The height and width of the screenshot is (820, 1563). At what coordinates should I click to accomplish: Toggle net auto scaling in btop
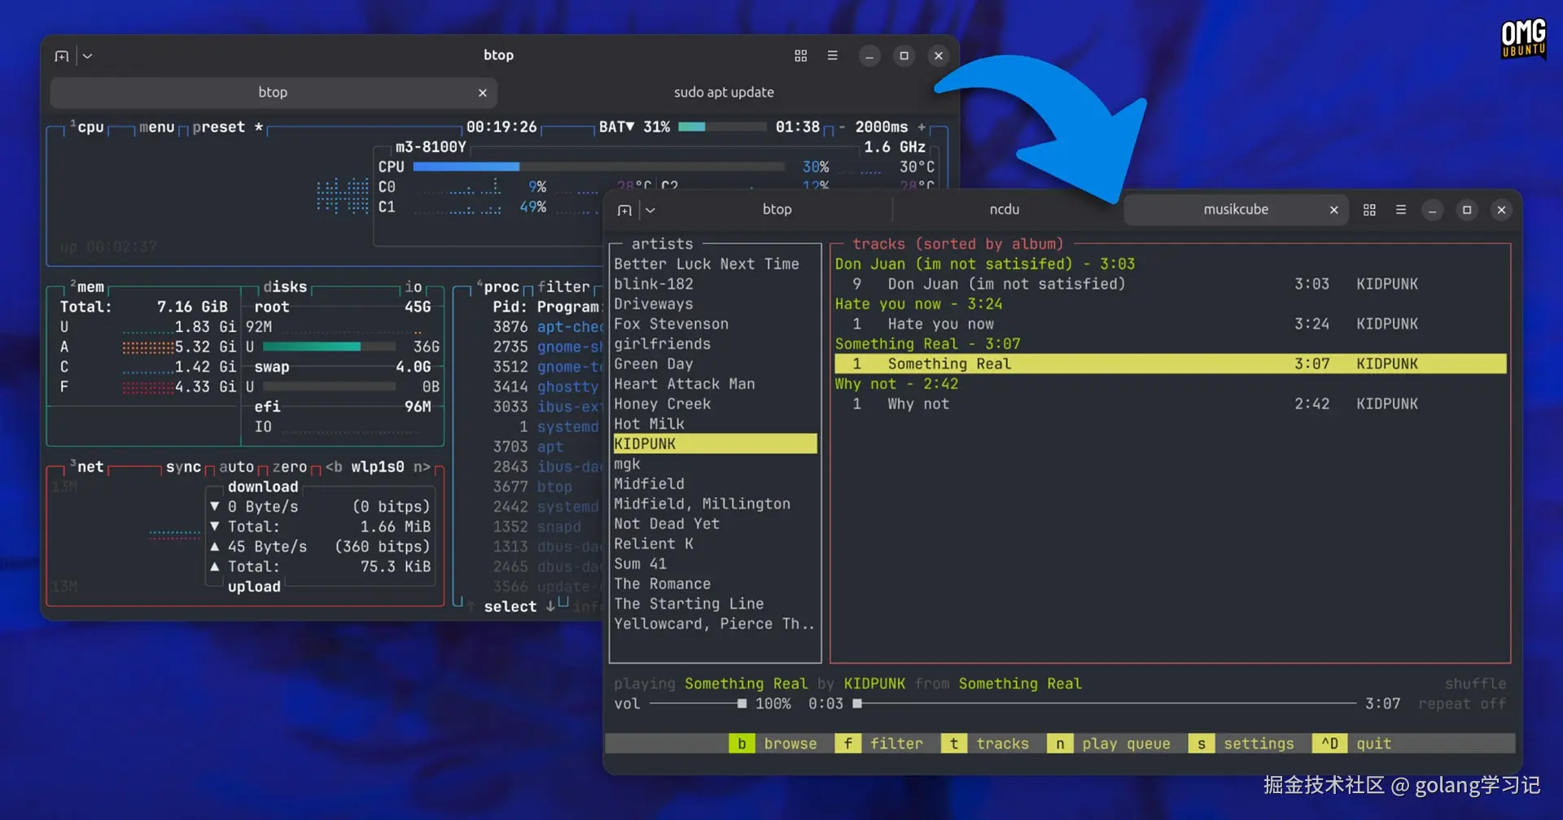pos(236,467)
